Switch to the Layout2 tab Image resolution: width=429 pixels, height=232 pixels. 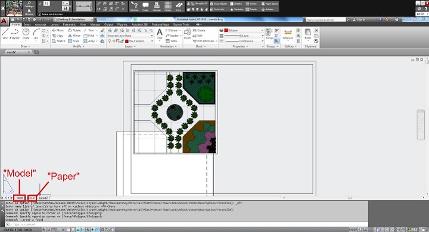point(43,197)
